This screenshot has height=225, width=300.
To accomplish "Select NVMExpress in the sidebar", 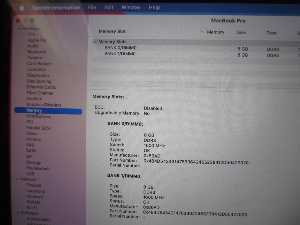I will point(38,116).
